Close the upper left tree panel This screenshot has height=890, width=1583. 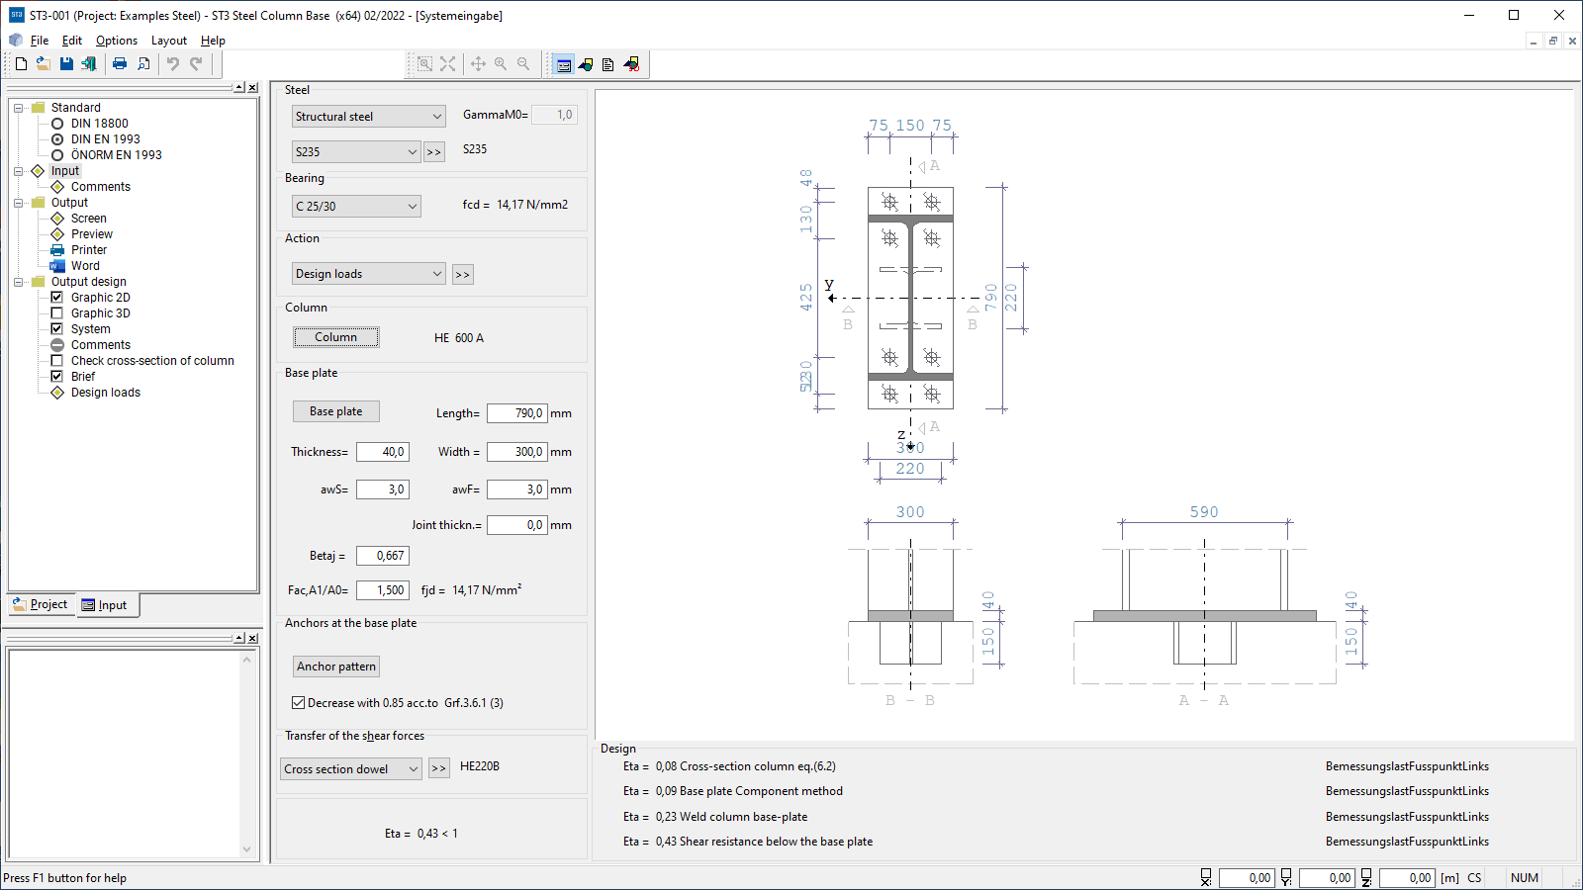[x=253, y=88]
